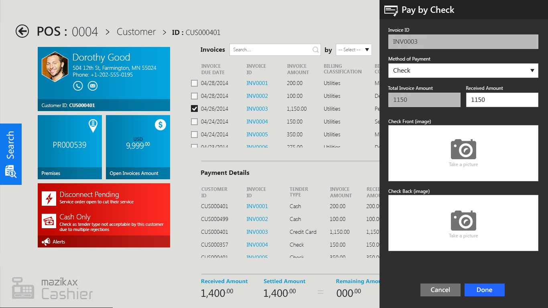Click the magnifier icon in Invoices search box
Screen dimensions: 548x308
coord(316,50)
